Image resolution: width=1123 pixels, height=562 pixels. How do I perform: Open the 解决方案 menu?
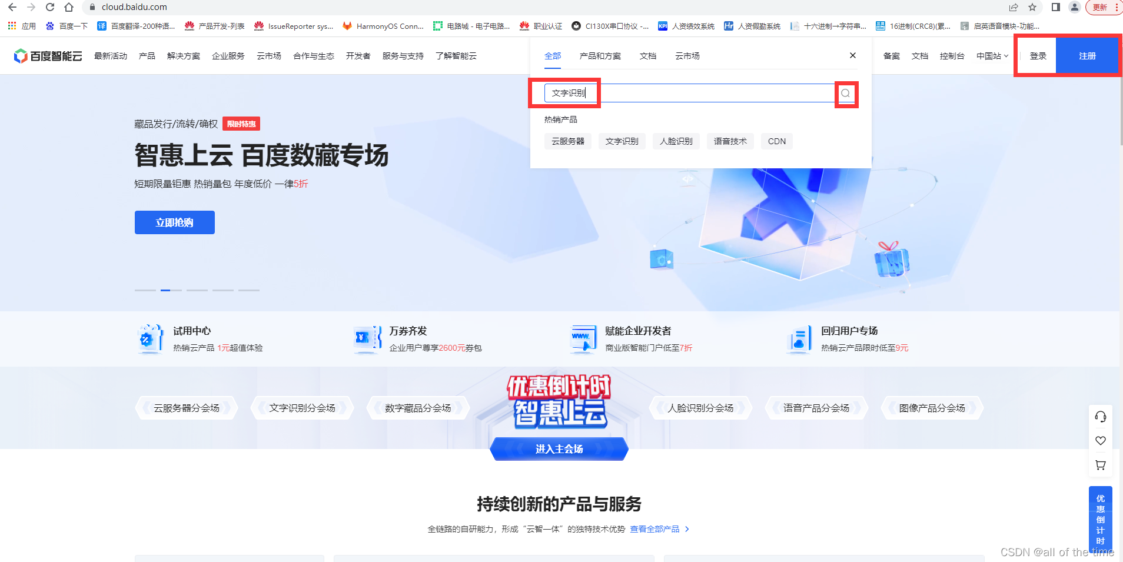point(184,56)
